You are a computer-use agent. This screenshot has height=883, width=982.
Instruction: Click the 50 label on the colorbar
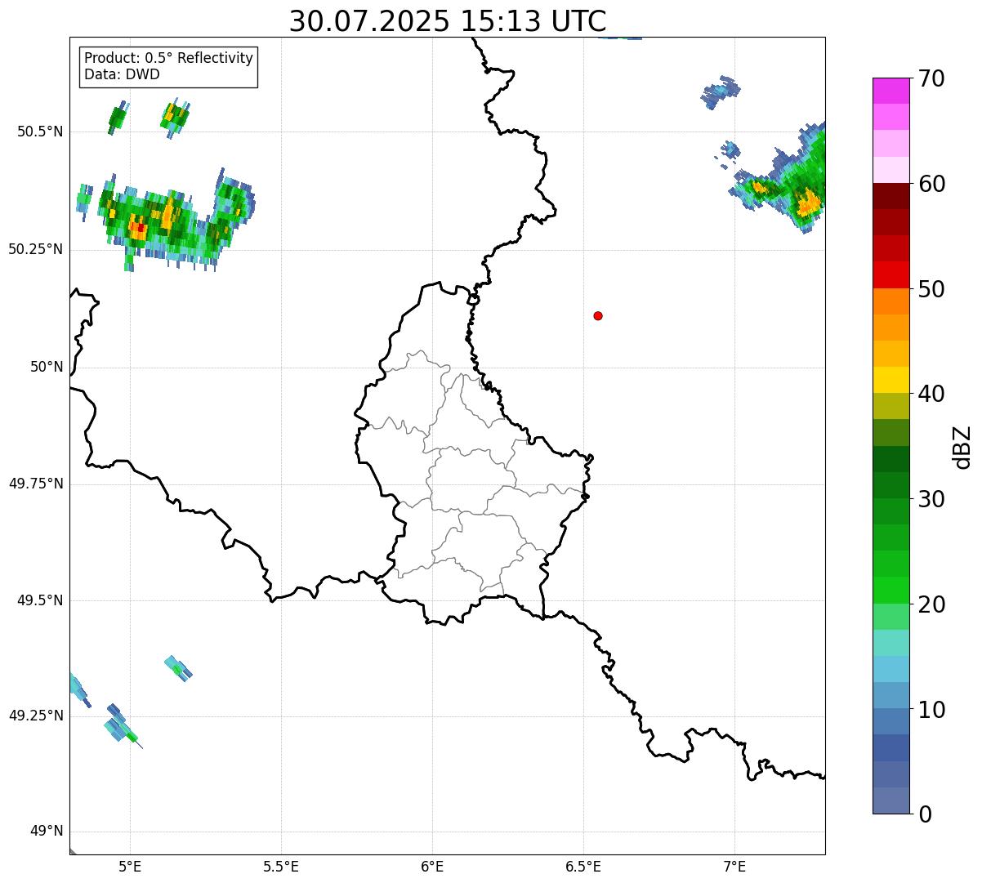pos(931,289)
